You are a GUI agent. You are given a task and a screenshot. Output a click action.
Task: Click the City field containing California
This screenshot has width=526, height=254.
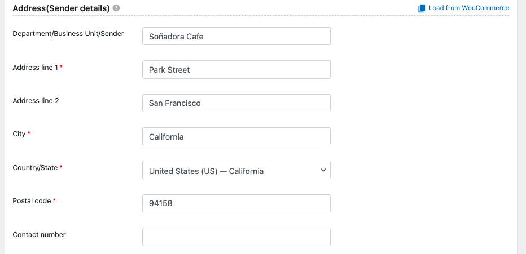point(236,136)
